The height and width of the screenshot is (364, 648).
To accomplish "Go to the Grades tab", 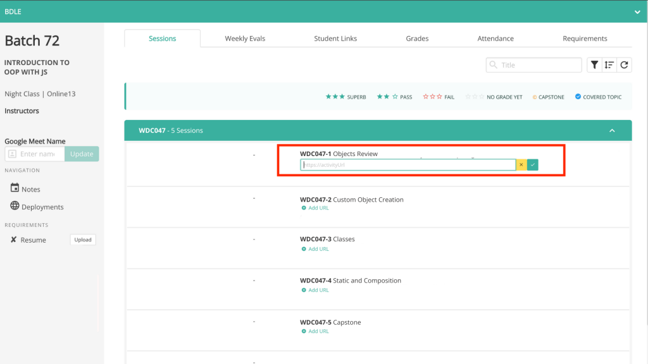I will 417,39.
